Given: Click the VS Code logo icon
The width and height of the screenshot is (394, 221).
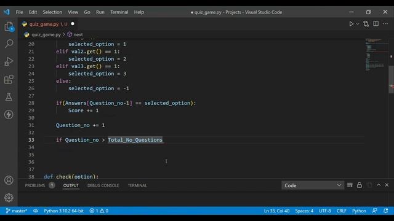Looking at the screenshot, I should coord(7,12).
